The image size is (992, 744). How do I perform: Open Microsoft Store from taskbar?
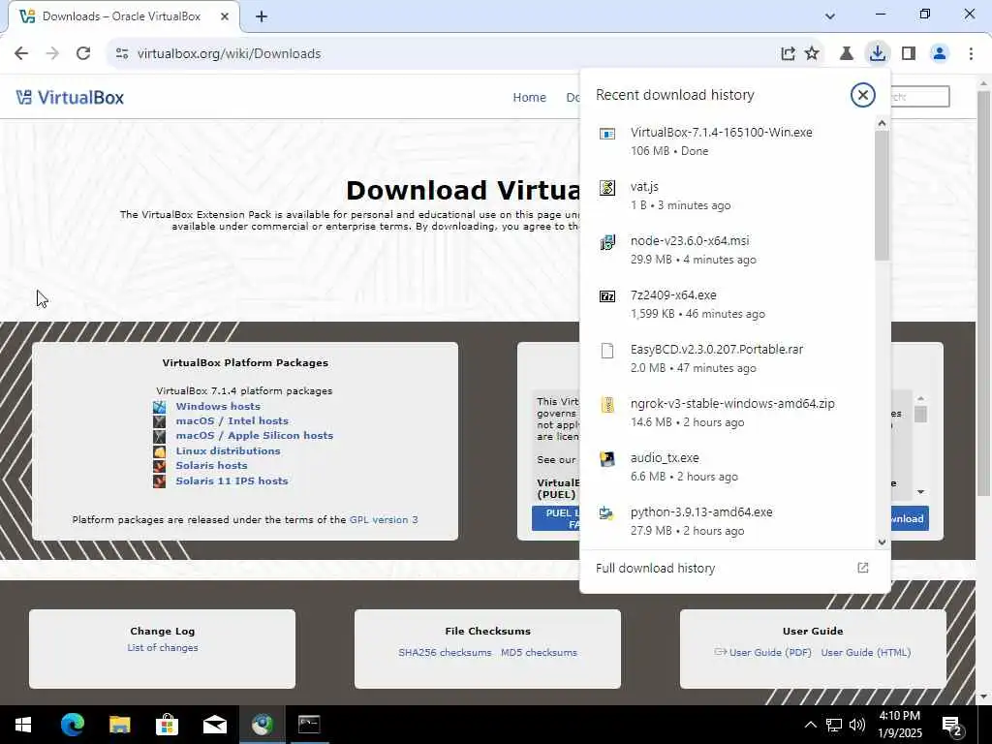click(x=167, y=725)
